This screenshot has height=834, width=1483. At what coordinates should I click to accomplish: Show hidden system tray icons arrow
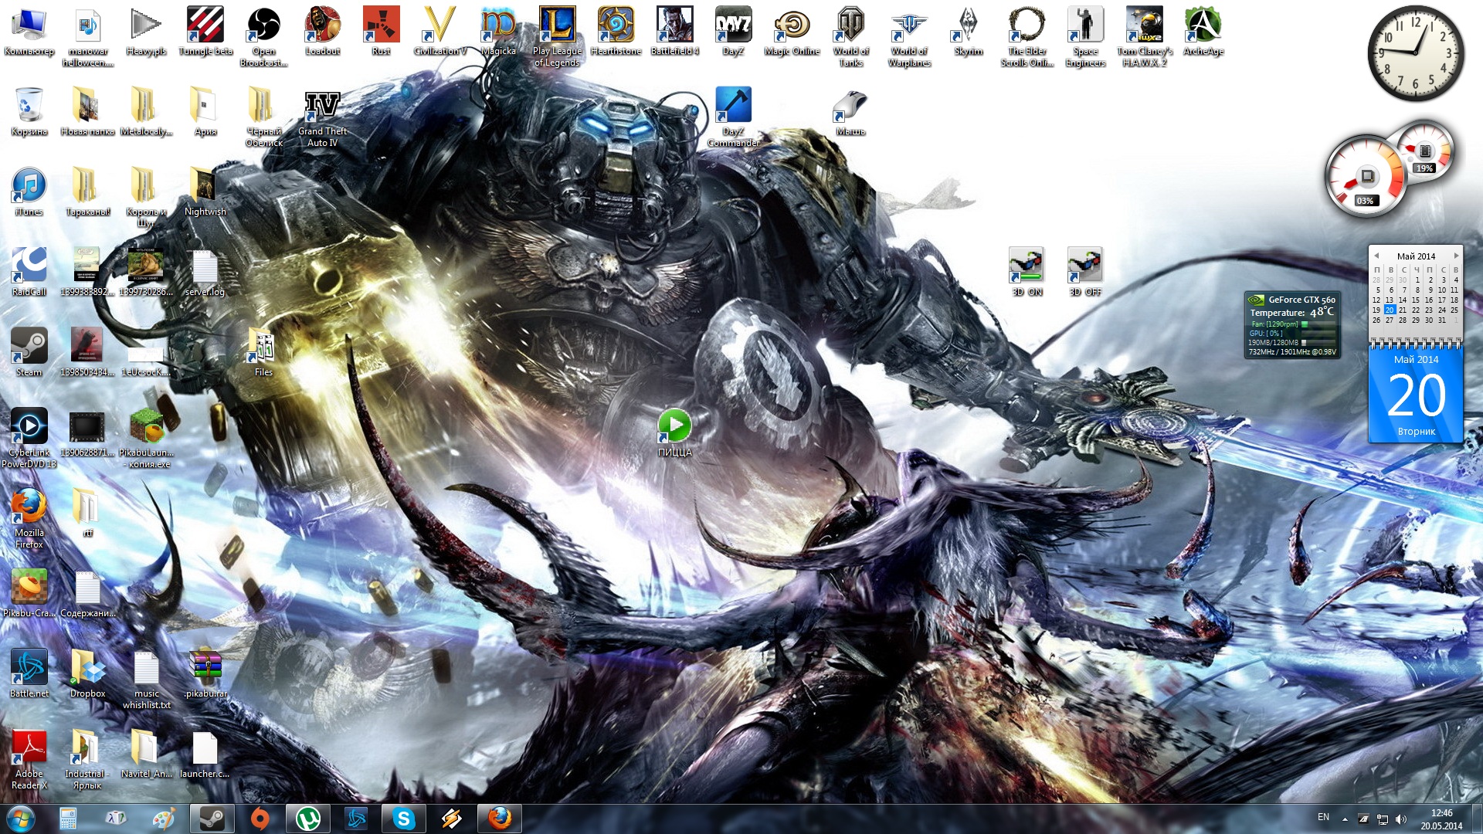point(1345,819)
